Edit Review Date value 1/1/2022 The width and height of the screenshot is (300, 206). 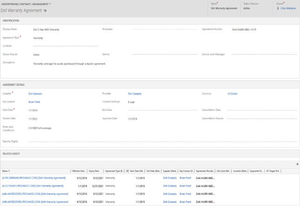pyautogui.click(x=33, y=119)
